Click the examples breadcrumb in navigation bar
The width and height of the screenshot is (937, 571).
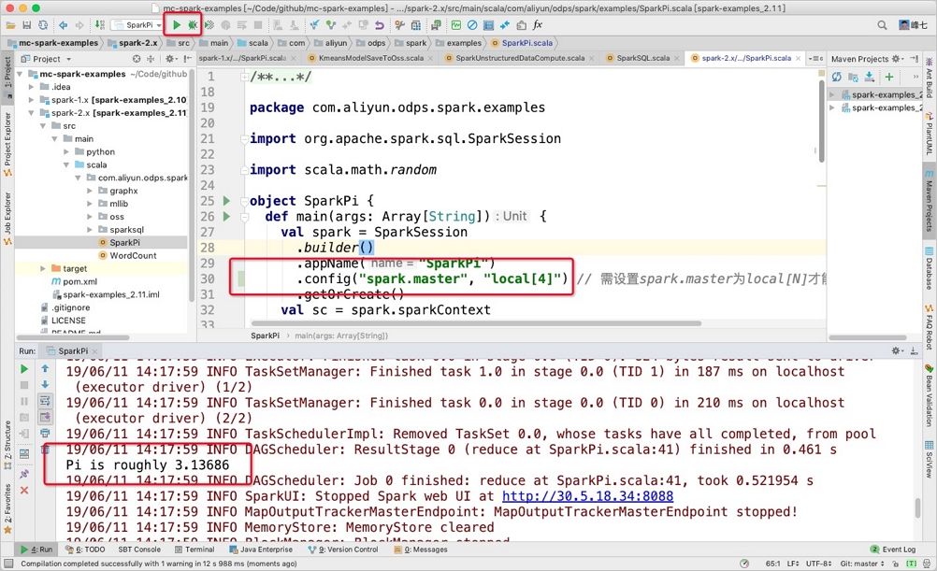458,43
